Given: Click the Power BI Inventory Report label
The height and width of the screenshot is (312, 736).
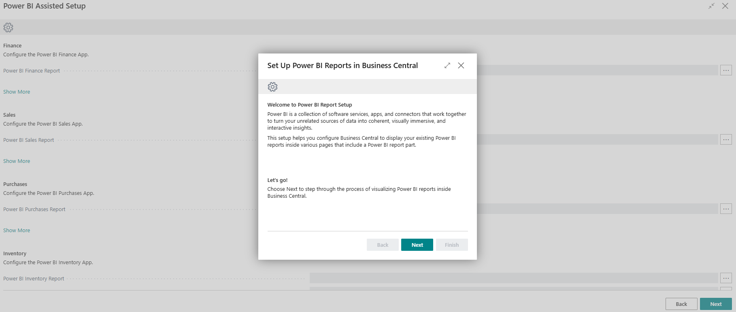Looking at the screenshot, I should click(x=34, y=279).
